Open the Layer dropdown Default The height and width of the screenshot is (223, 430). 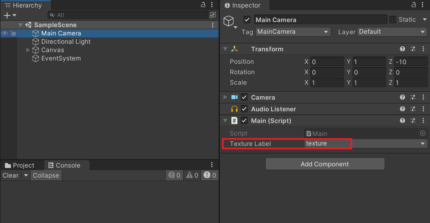(392, 32)
